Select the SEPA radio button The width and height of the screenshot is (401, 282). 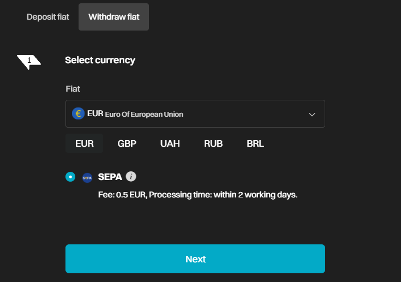pos(70,177)
